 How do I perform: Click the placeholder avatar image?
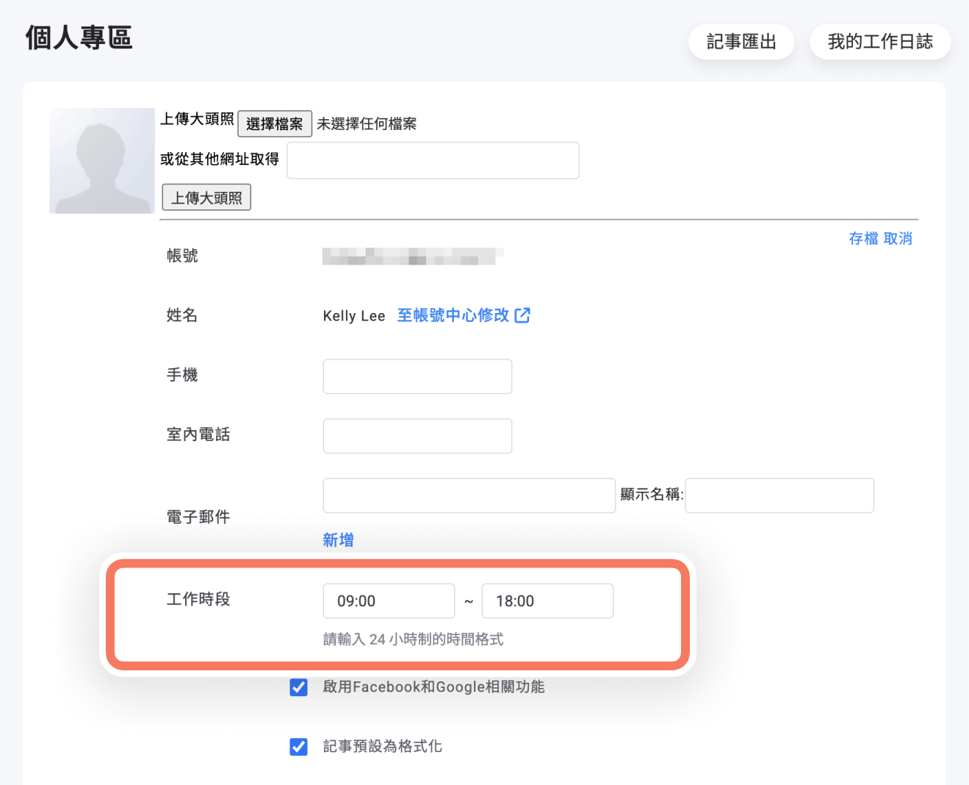coord(102,161)
